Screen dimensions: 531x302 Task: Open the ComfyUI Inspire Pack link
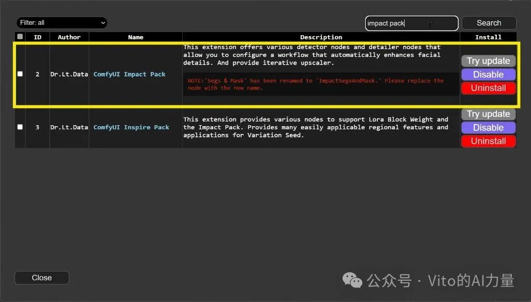[131, 127]
